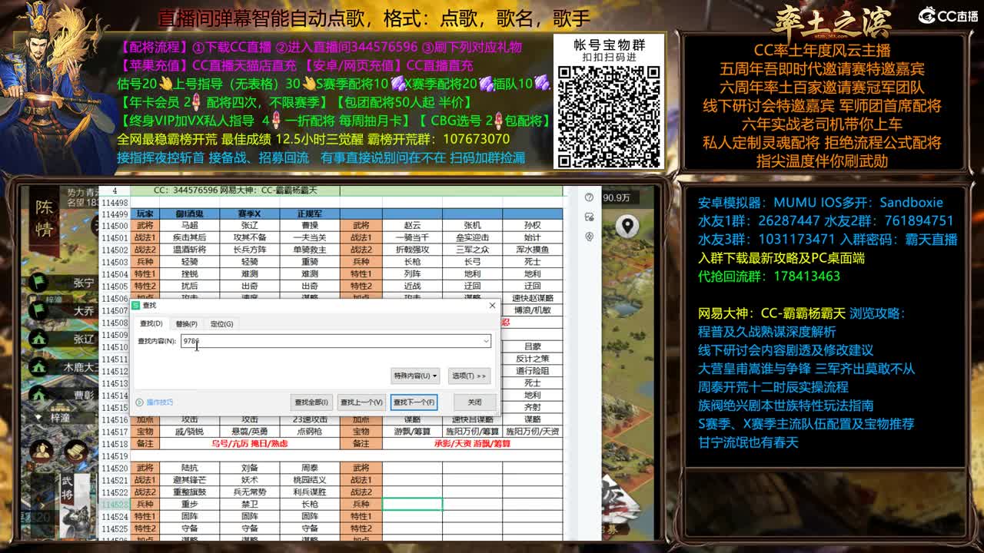
Task: Select row header 114519
Action: click(114, 455)
